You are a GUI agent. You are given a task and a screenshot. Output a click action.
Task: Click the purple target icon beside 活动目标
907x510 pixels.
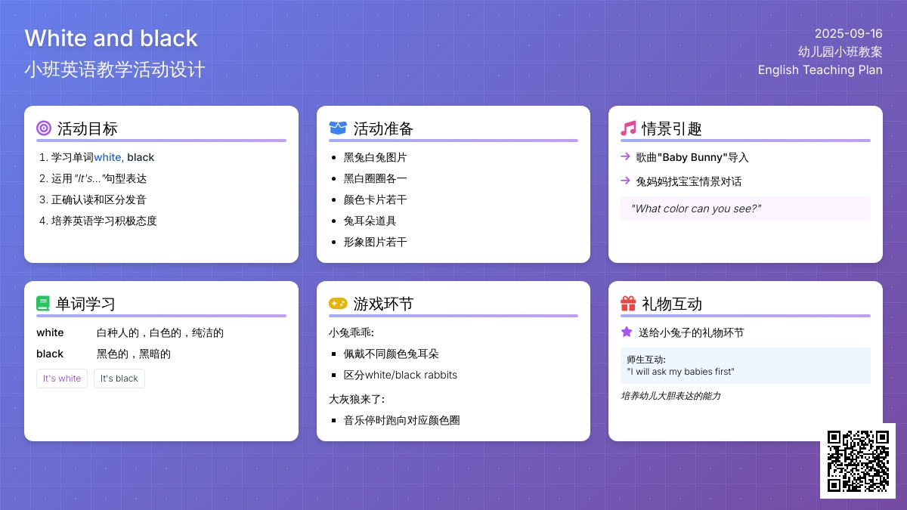(44, 128)
